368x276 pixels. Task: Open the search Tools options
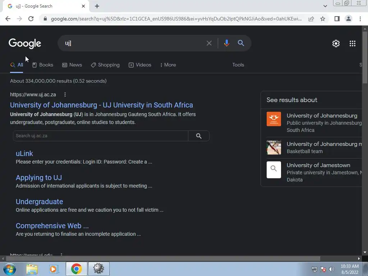pos(238,65)
